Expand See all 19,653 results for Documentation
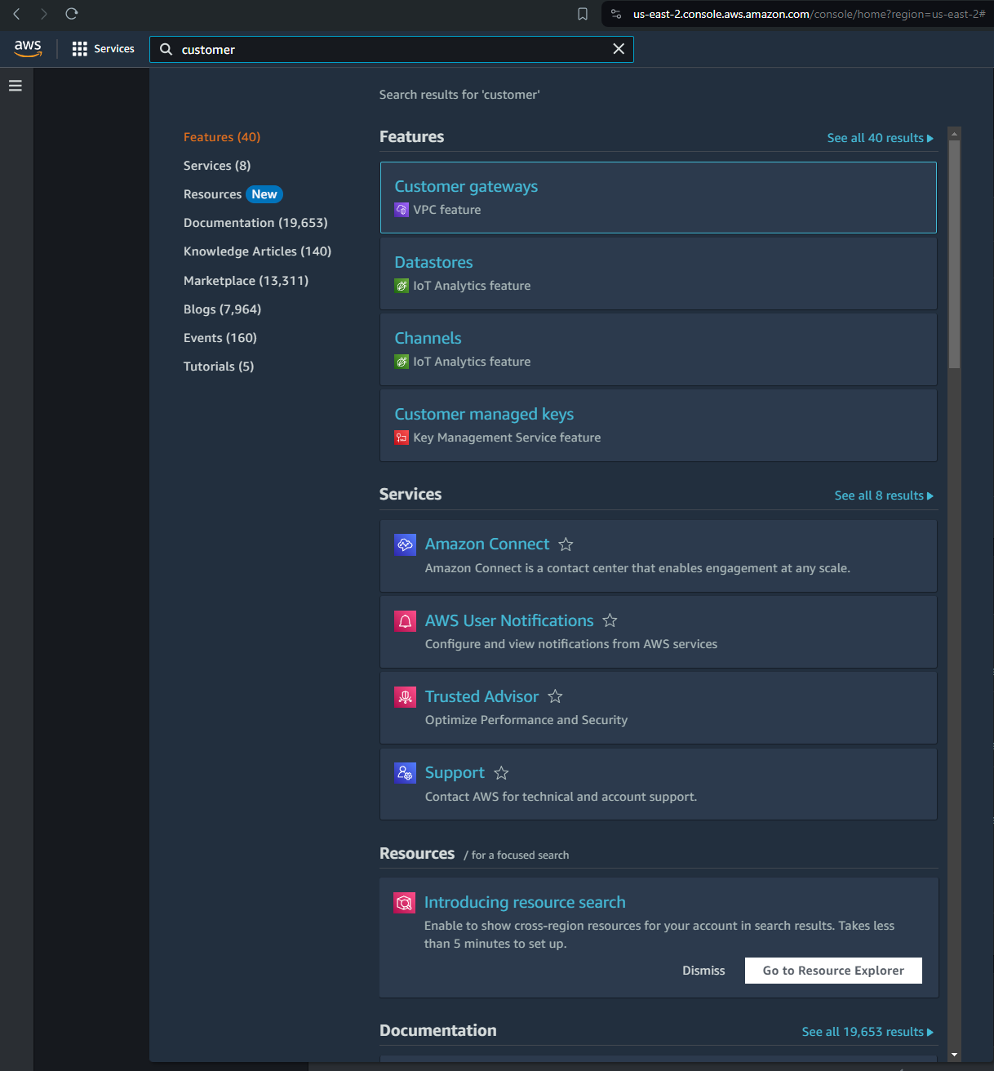This screenshot has width=994, height=1071. point(867,1032)
